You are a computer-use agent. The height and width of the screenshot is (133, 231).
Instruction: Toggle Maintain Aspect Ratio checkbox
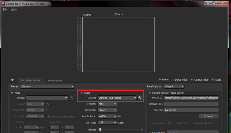coord(49,116)
